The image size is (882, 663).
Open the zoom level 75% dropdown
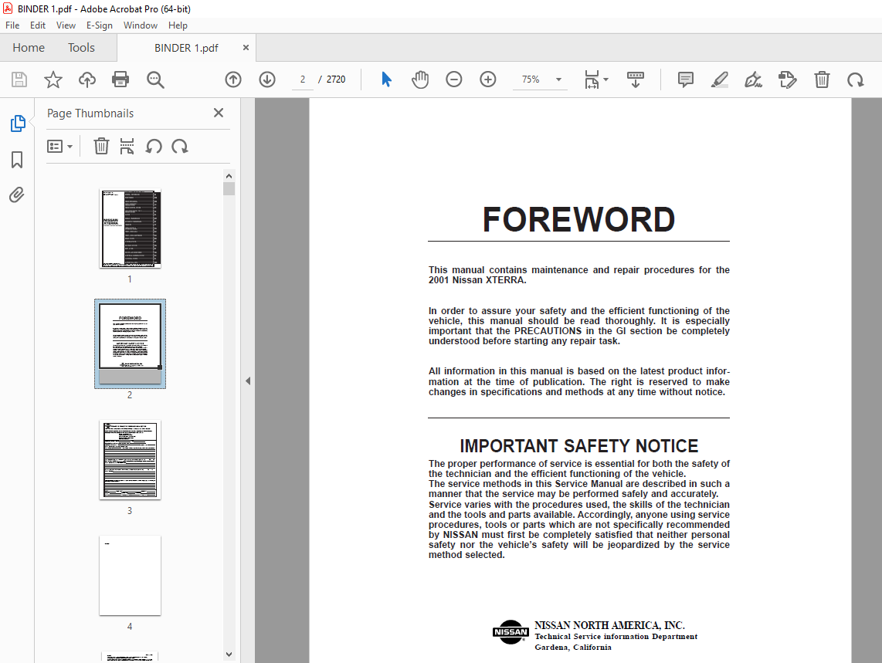pyautogui.click(x=558, y=79)
